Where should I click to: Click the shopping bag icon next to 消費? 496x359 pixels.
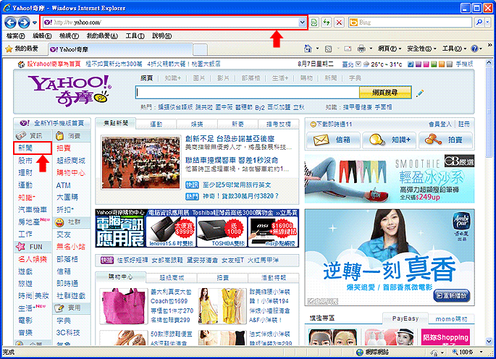(59, 136)
